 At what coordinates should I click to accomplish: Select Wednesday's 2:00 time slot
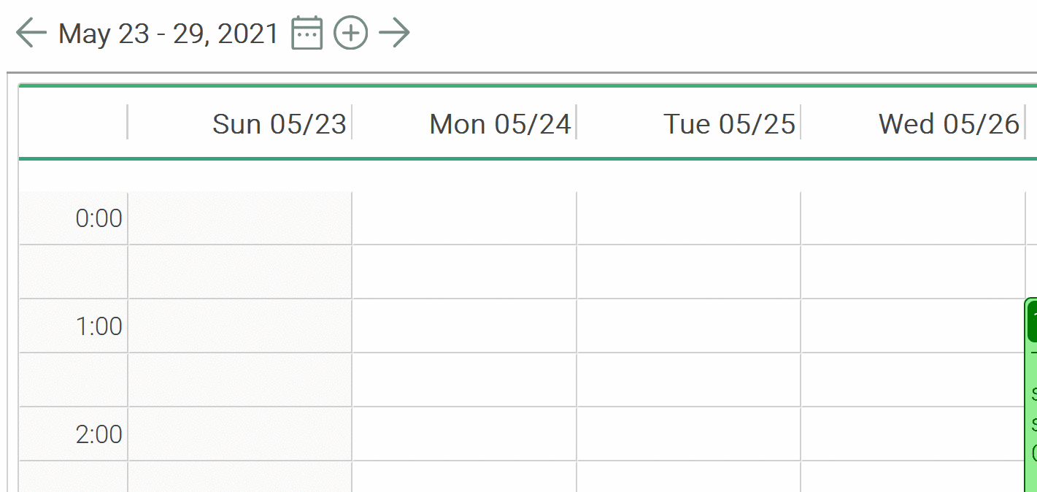click(x=912, y=434)
